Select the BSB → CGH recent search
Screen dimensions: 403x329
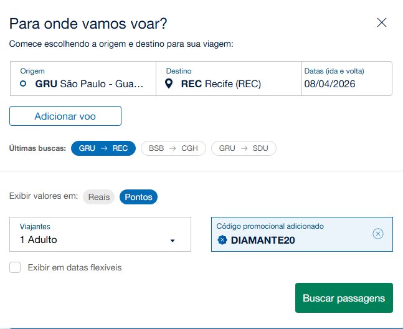(173, 148)
